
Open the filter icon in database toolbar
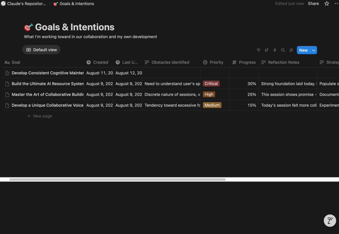point(258,50)
